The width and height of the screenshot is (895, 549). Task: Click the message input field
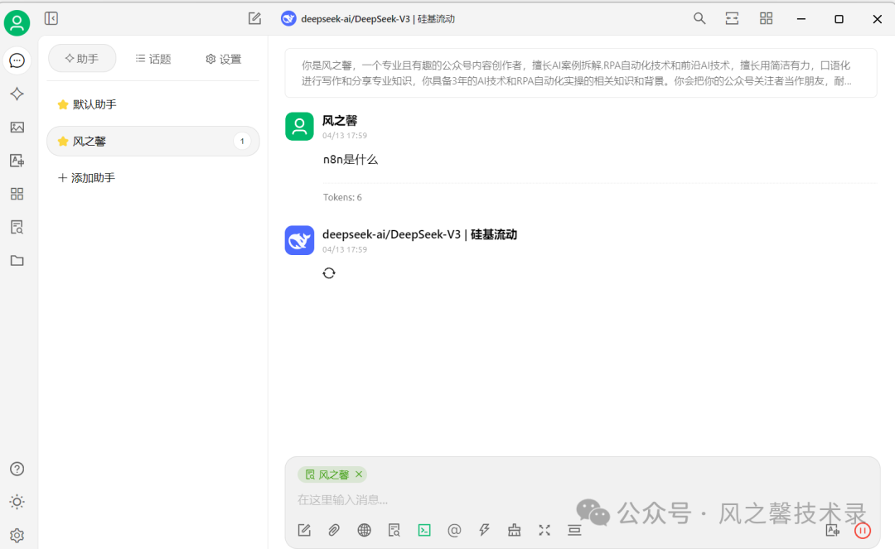coord(583,500)
